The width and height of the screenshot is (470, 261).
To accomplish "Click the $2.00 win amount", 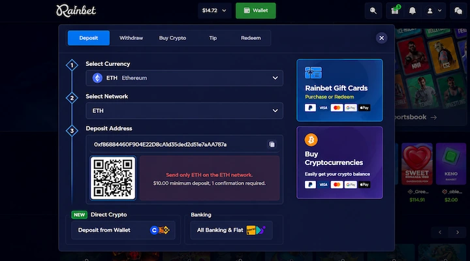I will pyautogui.click(x=451, y=200).
